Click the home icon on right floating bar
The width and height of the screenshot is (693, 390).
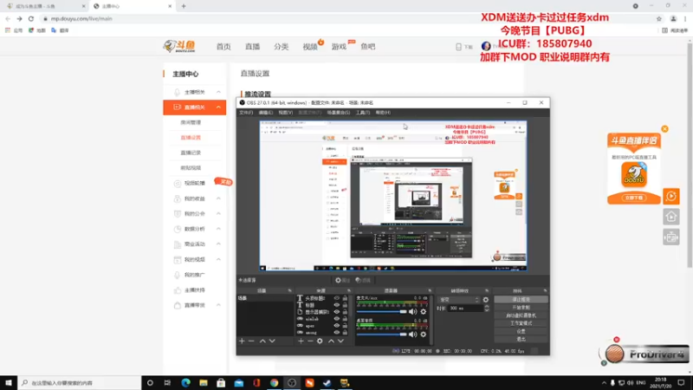(x=670, y=217)
